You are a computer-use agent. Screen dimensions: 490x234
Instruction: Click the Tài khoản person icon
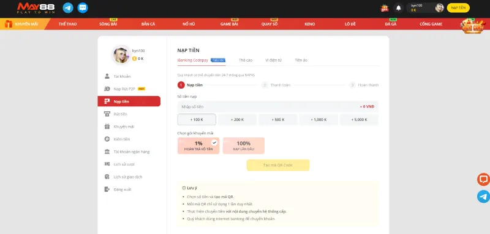(x=107, y=76)
